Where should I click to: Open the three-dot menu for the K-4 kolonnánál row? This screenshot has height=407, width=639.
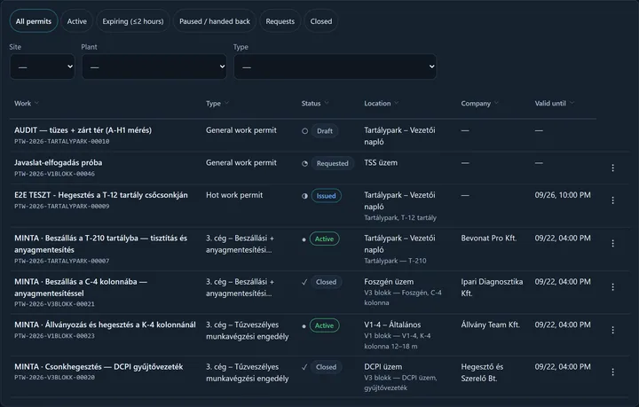click(x=612, y=330)
